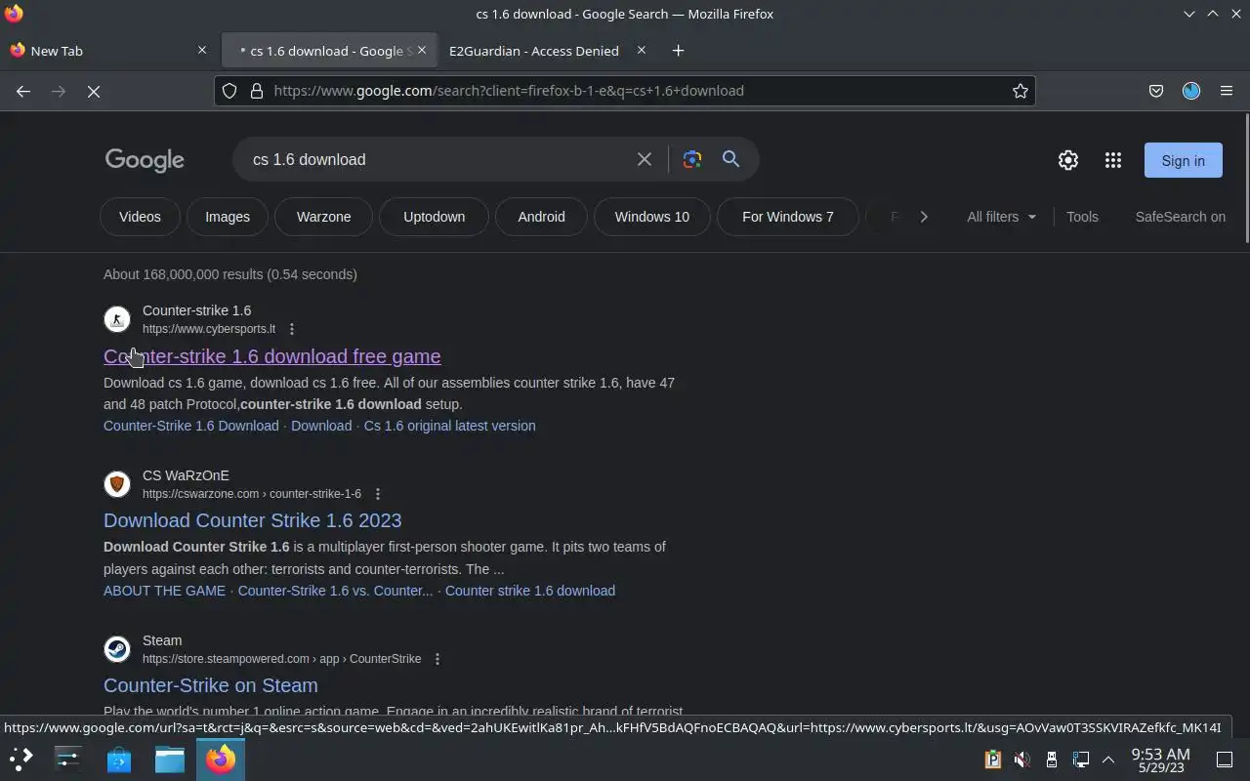The height and width of the screenshot is (781, 1250).
Task: Select the cs 1.6 download tab
Action: [327, 51]
